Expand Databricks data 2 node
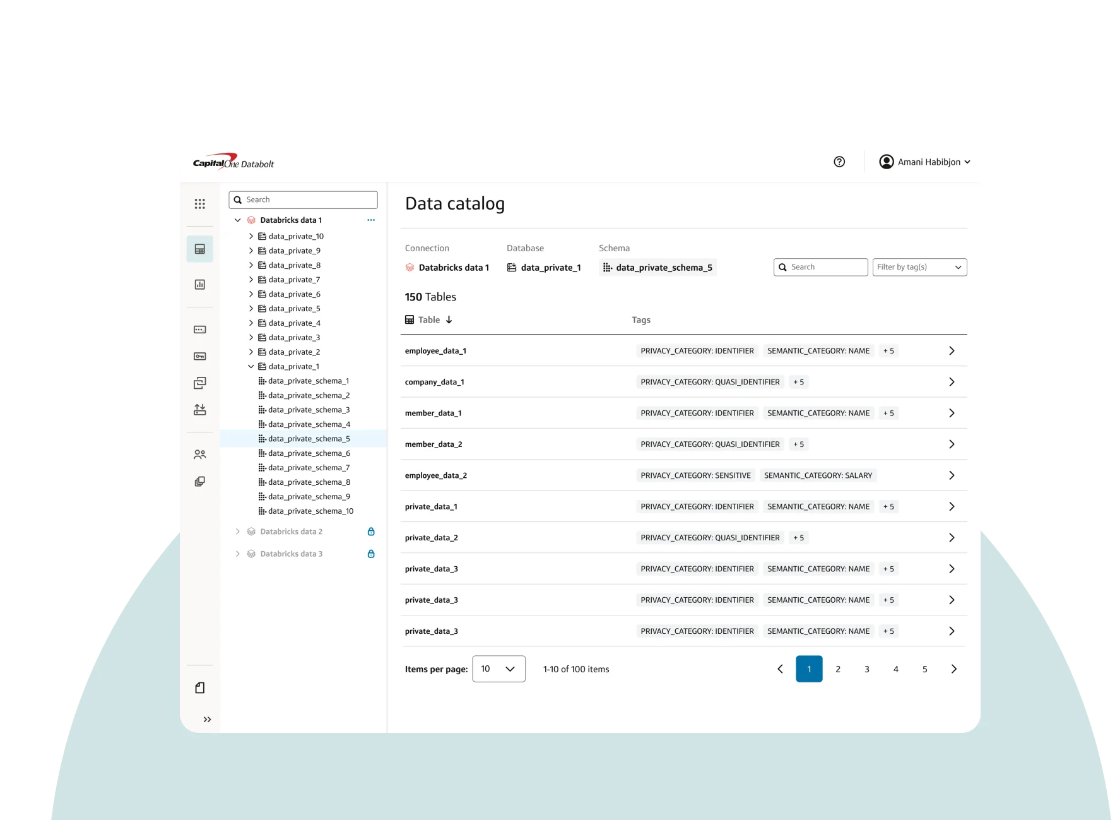 coord(238,532)
